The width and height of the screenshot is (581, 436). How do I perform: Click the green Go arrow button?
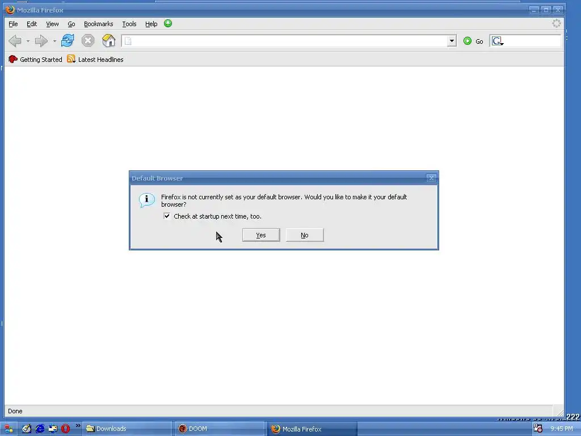pyautogui.click(x=468, y=41)
